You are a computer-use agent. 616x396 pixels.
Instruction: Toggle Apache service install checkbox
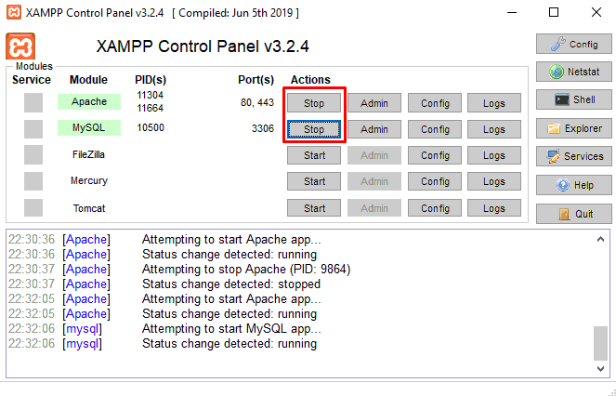(33, 102)
